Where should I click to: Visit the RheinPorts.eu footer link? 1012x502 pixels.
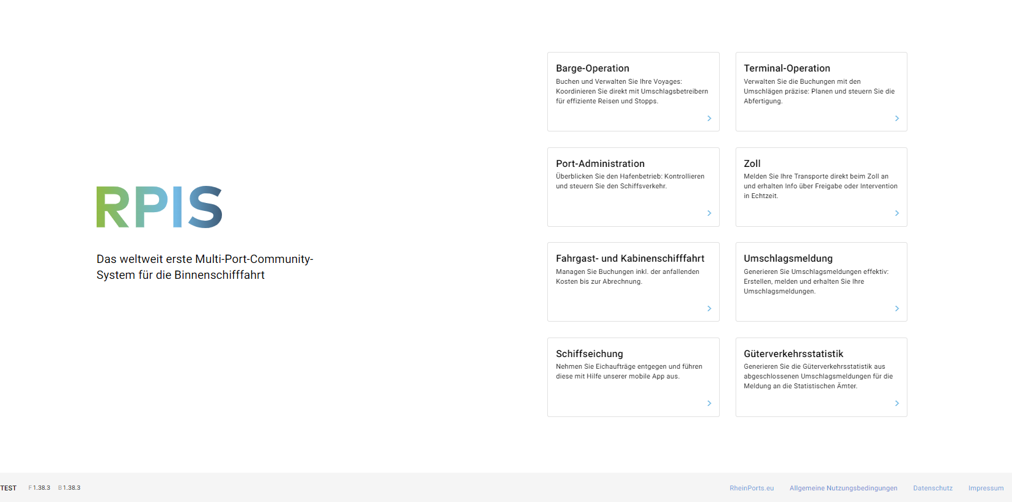[752, 488]
